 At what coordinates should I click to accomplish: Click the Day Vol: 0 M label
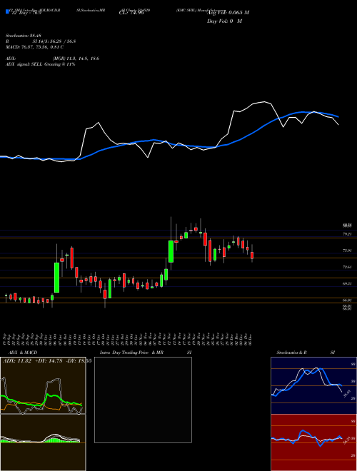[224, 21]
